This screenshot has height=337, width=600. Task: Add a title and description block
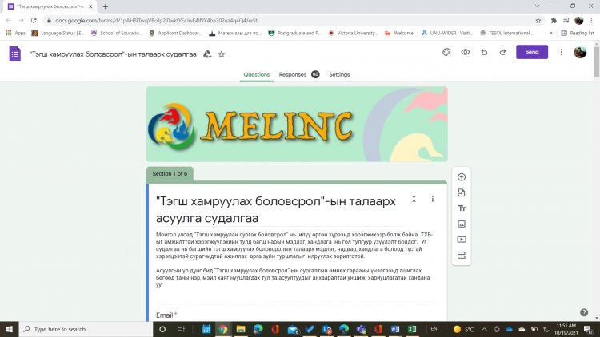coord(462,208)
